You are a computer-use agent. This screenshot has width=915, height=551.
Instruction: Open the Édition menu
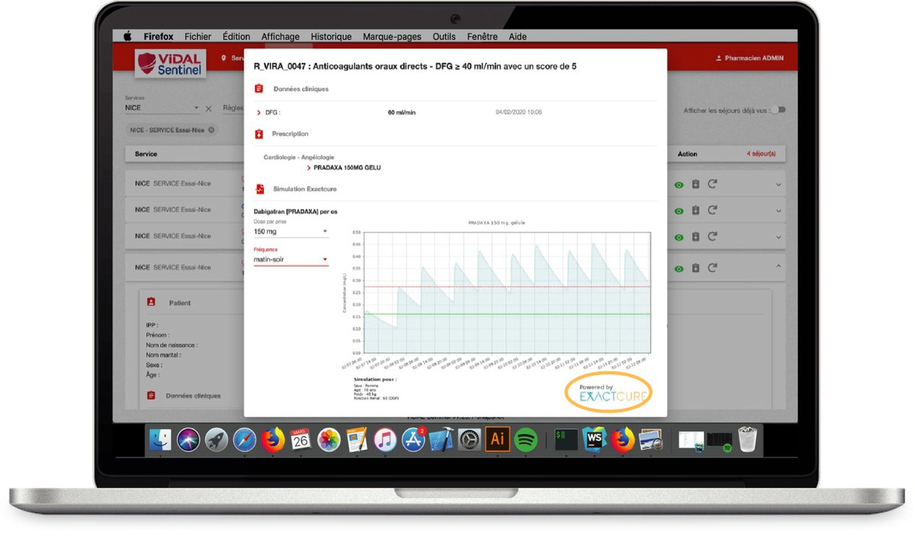[236, 37]
